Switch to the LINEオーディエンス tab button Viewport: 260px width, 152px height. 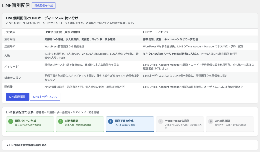(x=45, y=97)
